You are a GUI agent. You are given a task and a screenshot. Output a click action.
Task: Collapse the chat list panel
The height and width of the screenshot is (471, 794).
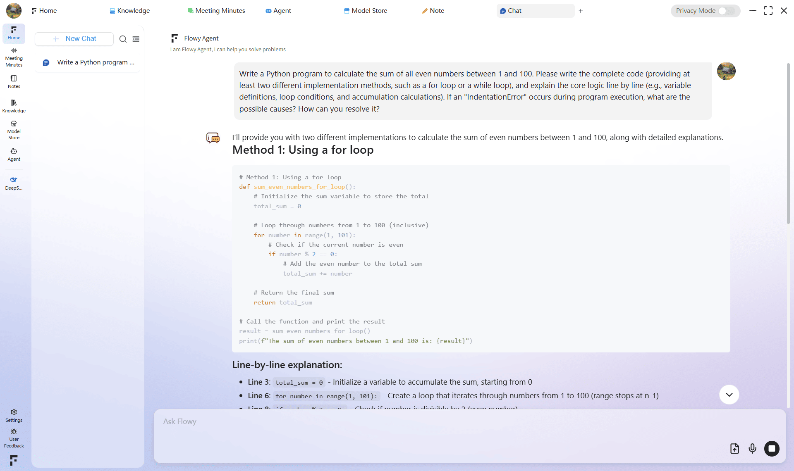(136, 39)
